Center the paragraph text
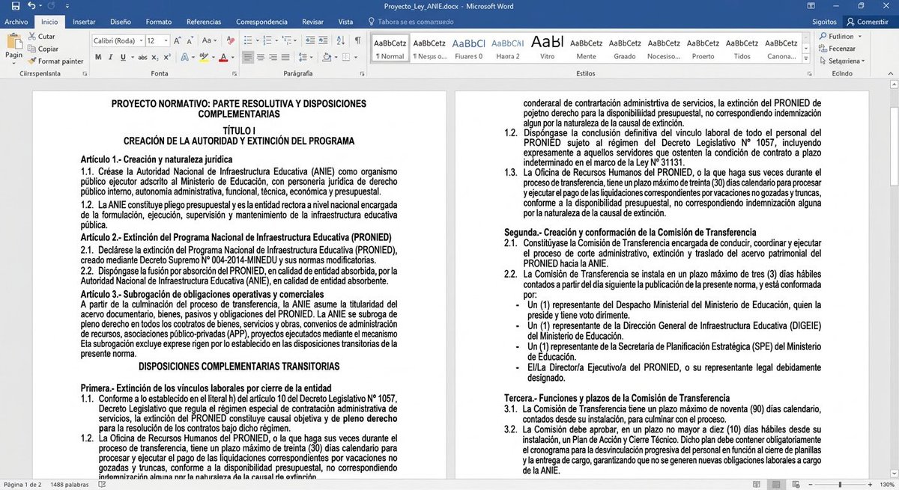The image size is (899, 490). [261, 58]
